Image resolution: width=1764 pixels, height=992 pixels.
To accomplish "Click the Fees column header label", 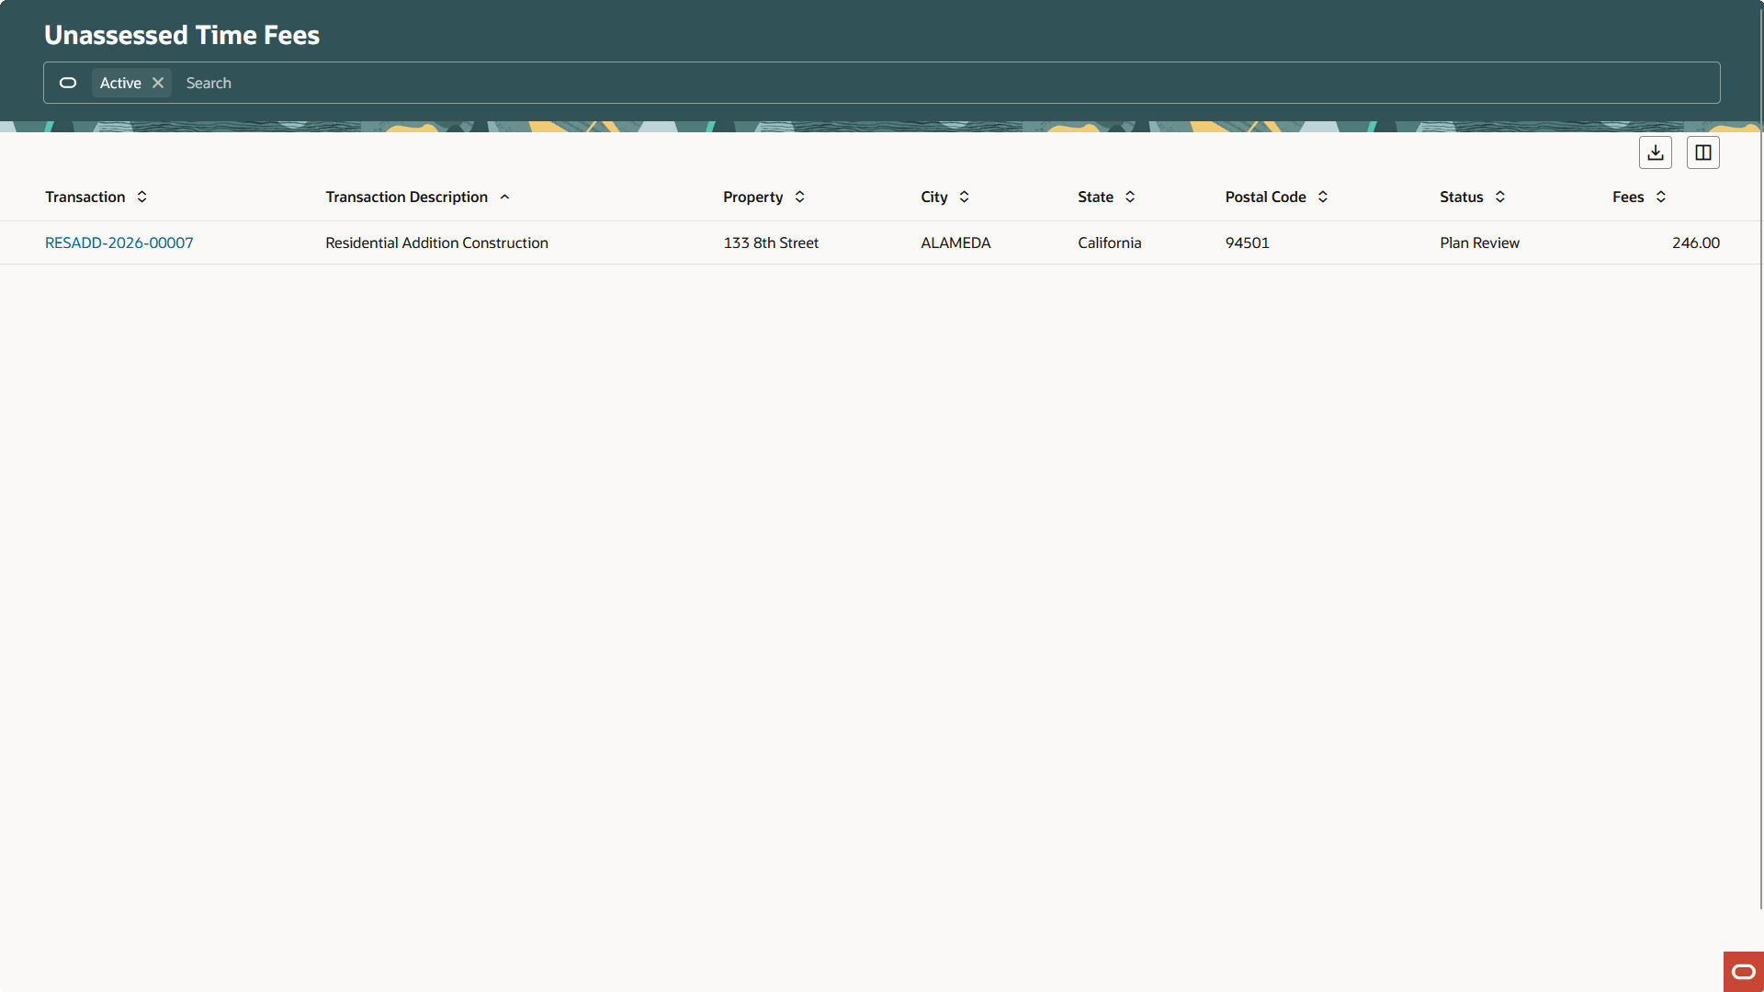I will (1628, 197).
